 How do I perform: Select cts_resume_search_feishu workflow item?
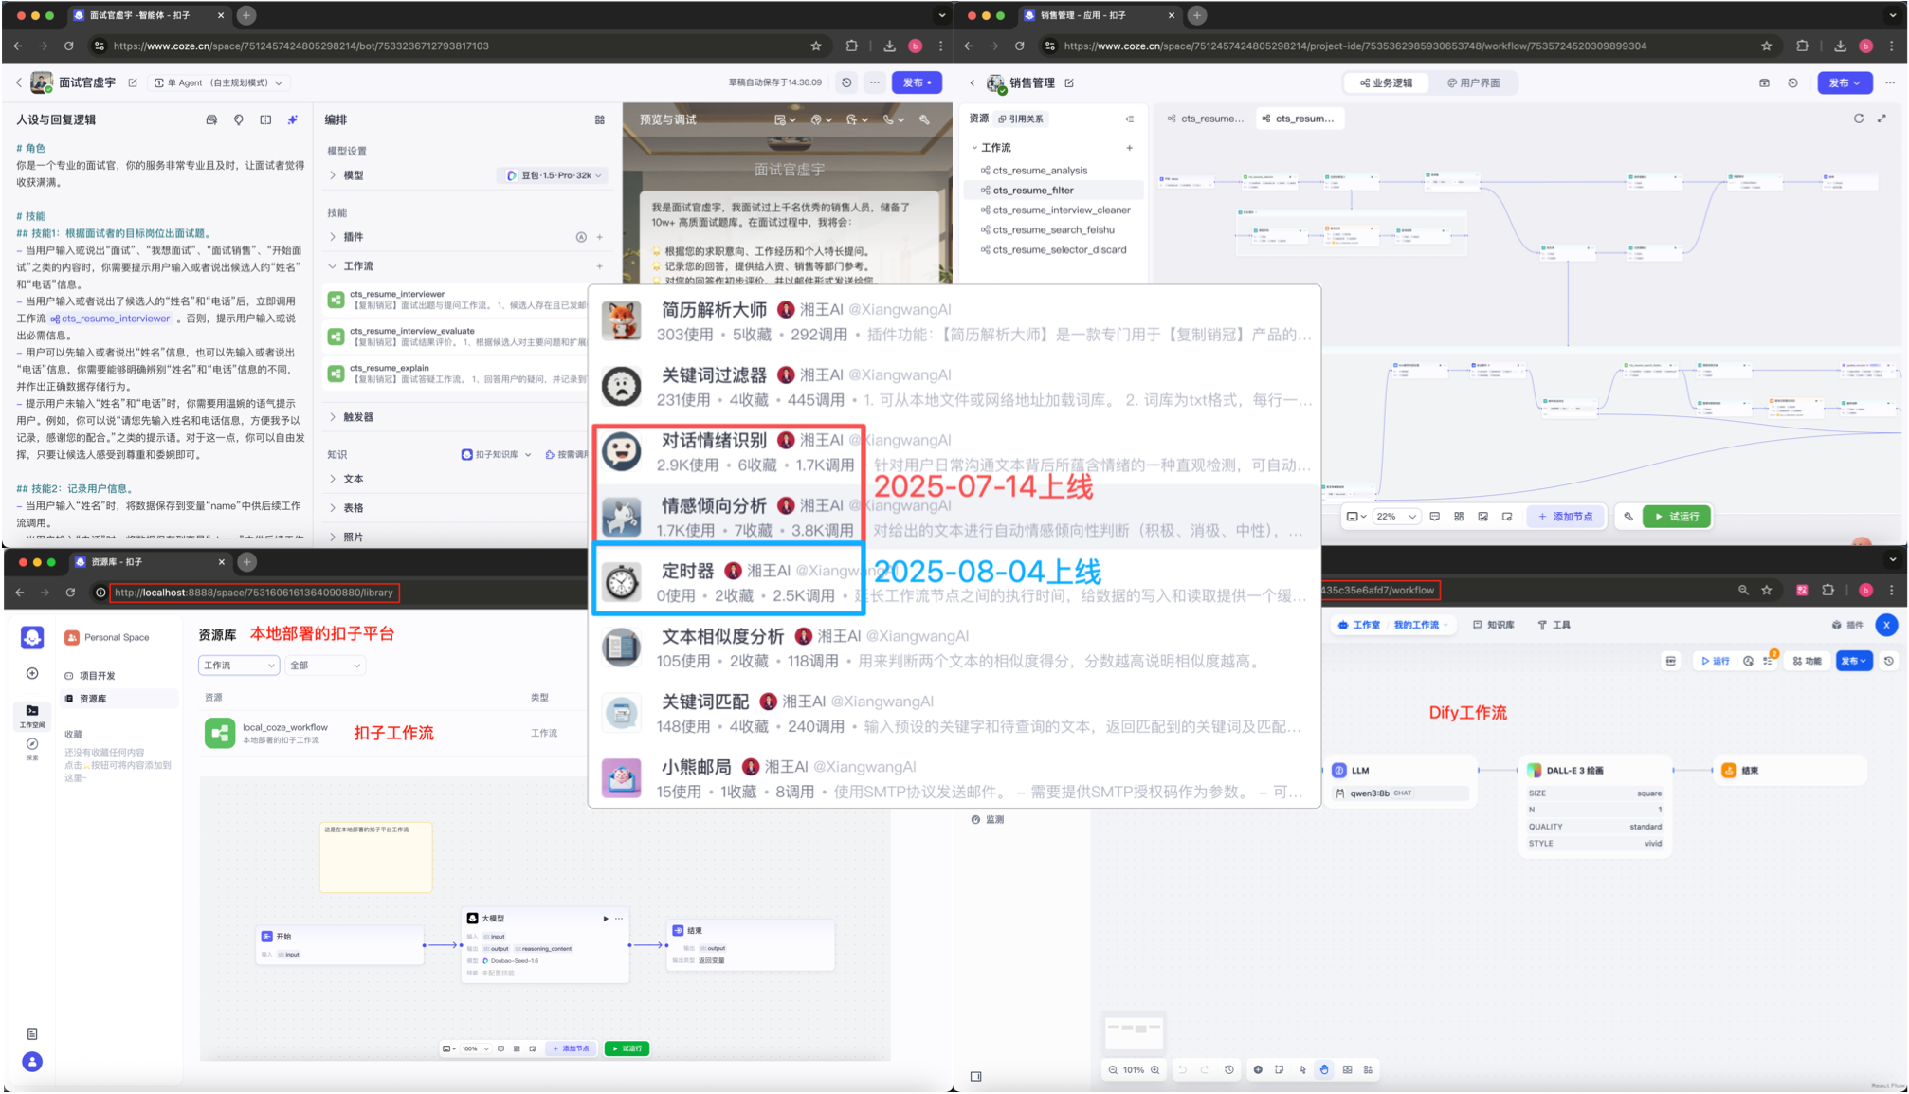(1053, 230)
